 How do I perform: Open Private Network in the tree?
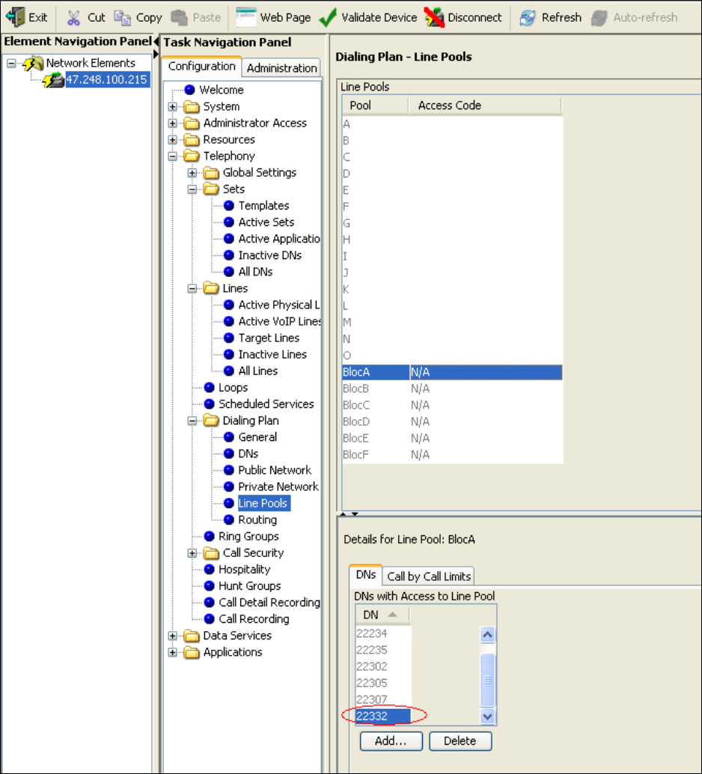coord(278,487)
